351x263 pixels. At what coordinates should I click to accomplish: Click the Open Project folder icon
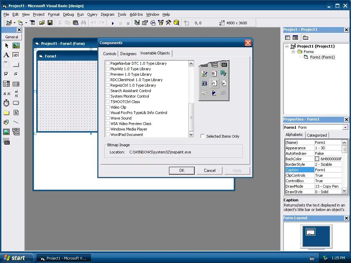[x=42, y=23]
